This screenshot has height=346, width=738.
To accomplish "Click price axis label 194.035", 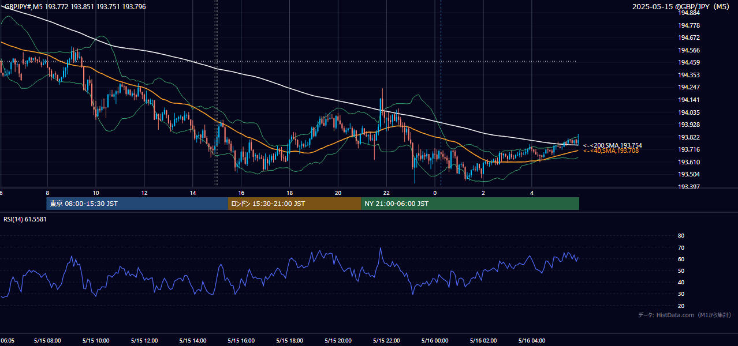I will (689, 112).
